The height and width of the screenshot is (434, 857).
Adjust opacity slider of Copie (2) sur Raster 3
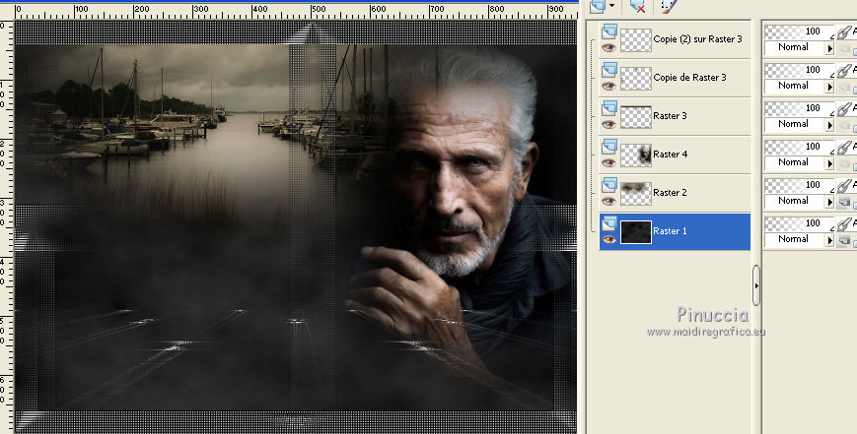799,31
